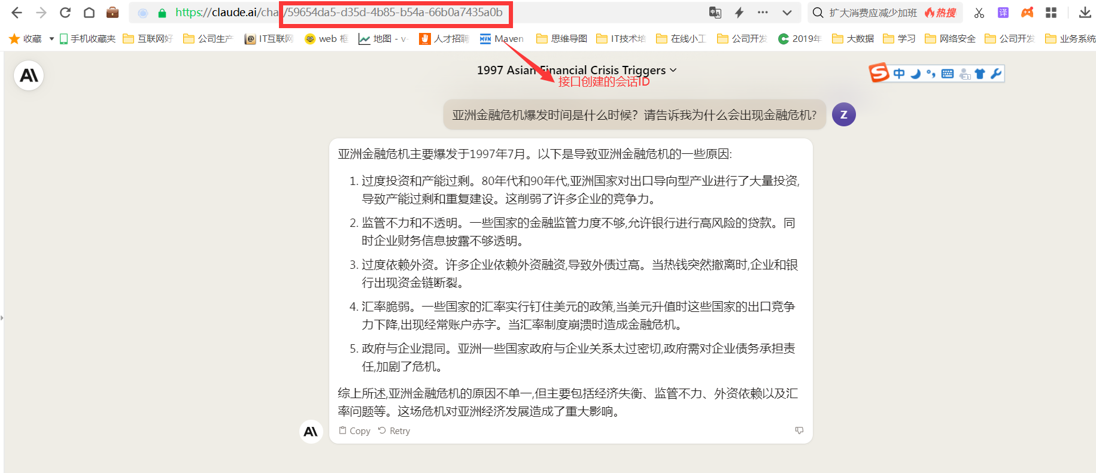
Task: Open the 热搜 hot search link
Action: click(x=941, y=13)
